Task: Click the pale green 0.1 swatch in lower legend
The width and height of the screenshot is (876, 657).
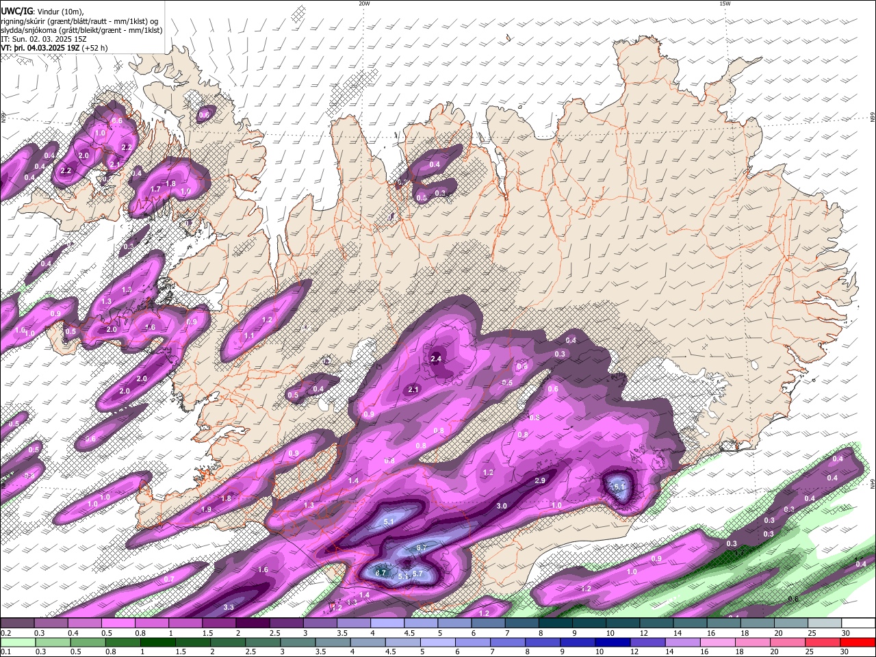Action: point(18,642)
